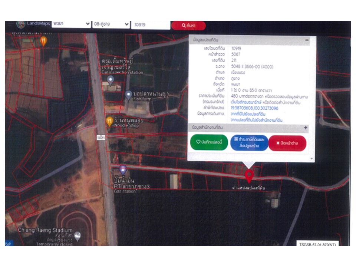Click the blue ชำระภาษีที่ดินและสิ่งปลูกสร้าง button

coord(249,143)
